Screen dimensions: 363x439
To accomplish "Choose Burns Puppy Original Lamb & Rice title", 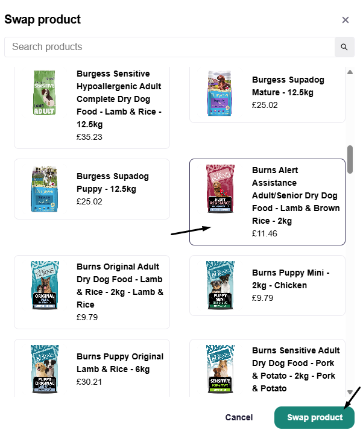I will pyautogui.click(x=119, y=363).
